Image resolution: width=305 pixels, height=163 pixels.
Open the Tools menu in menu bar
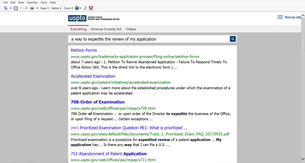[44, 2]
